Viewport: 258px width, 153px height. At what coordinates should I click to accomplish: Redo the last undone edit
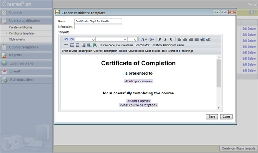[72, 40]
